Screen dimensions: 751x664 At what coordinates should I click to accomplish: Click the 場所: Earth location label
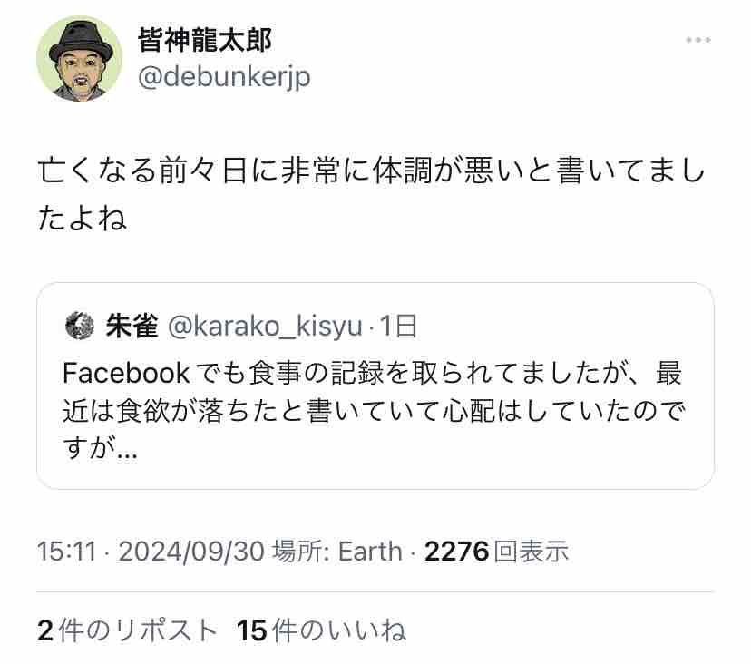336,551
